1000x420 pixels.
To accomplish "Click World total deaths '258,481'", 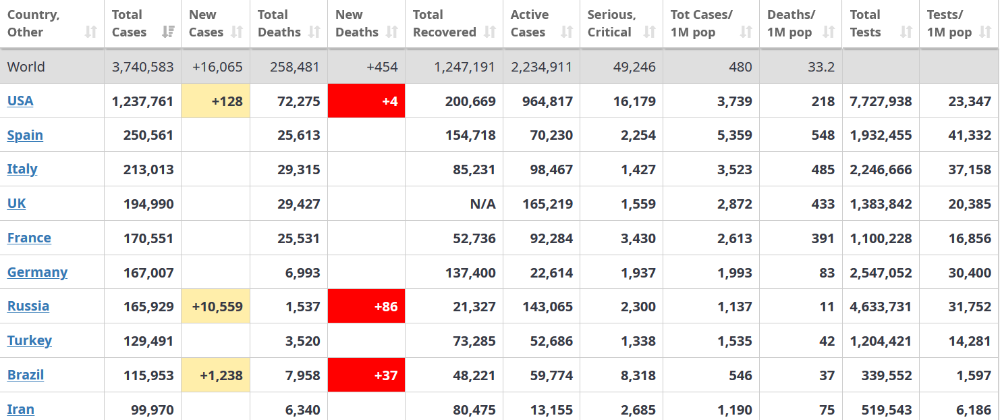I will tap(295, 67).
